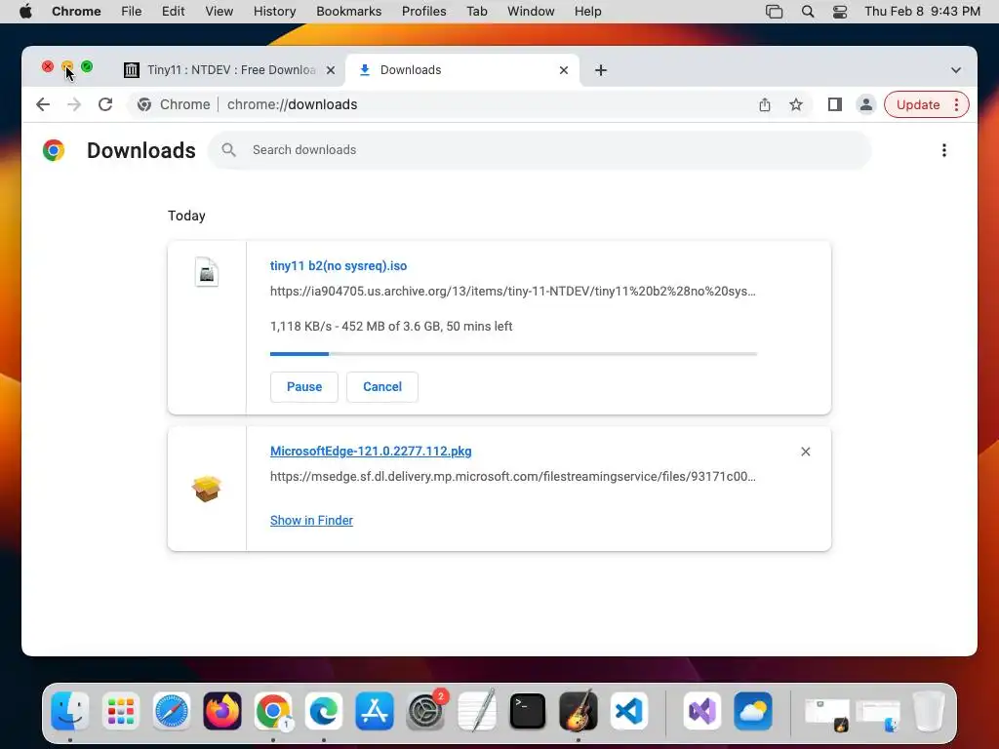Click the forward navigation arrow
Screen dimensions: 999x749
[74, 104]
